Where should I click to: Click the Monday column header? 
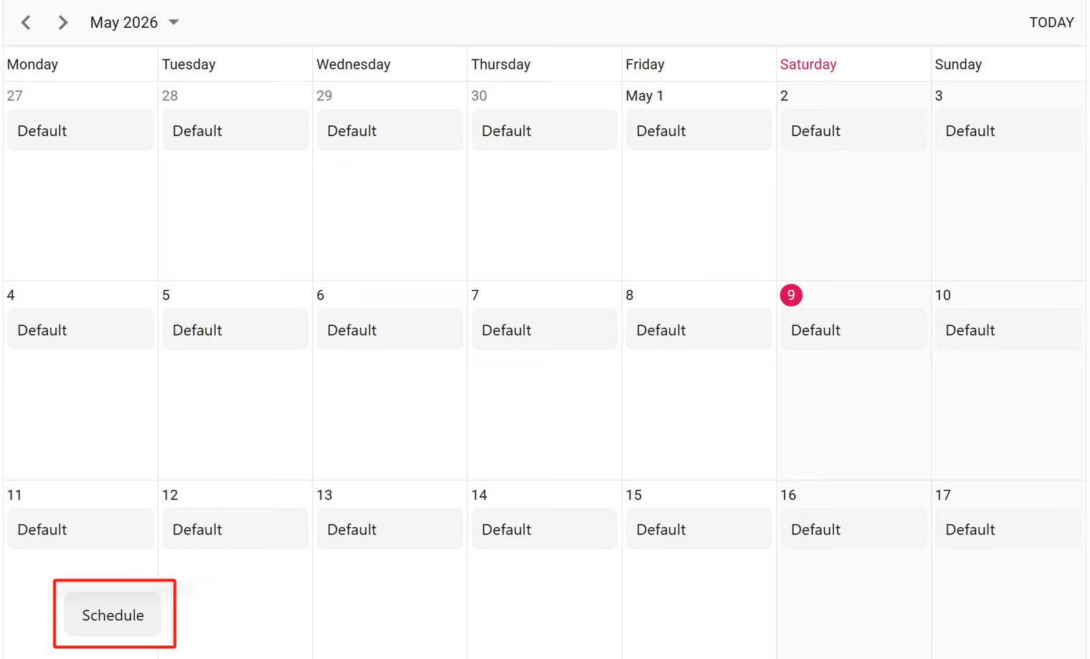tap(32, 64)
